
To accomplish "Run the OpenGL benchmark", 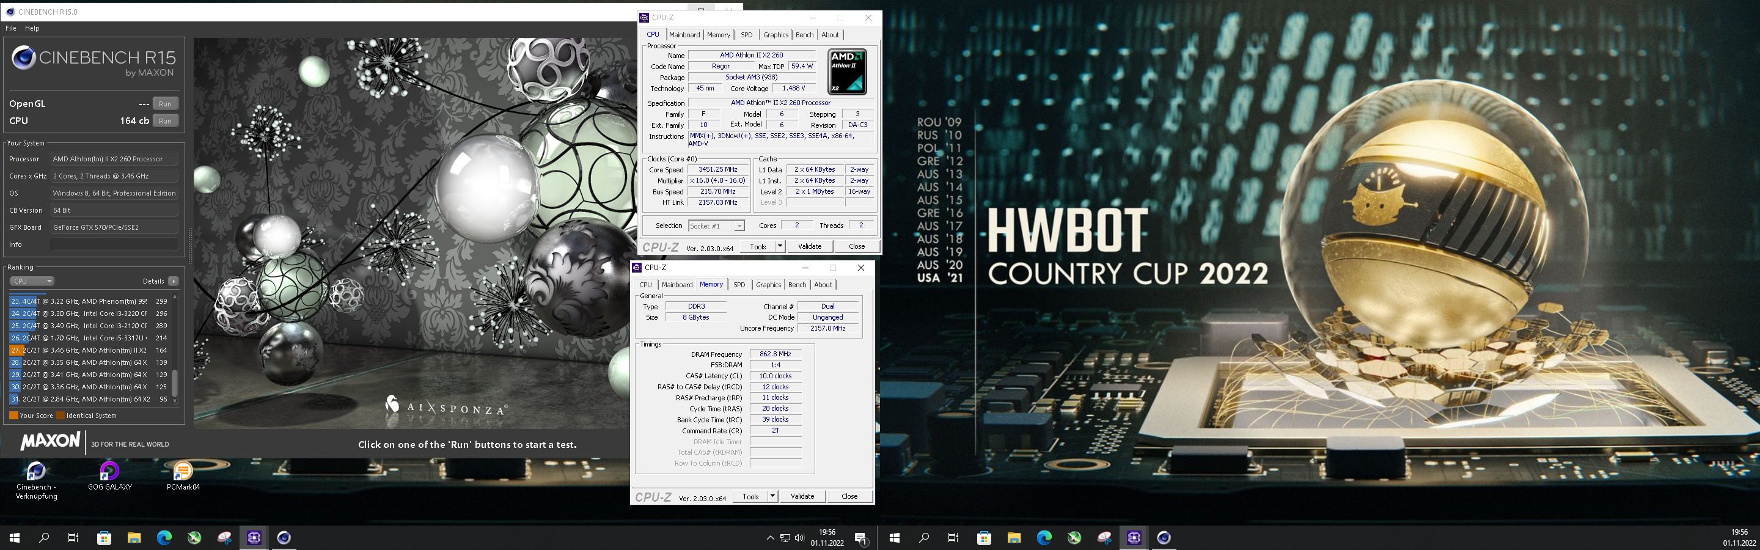I will [166, 104].
